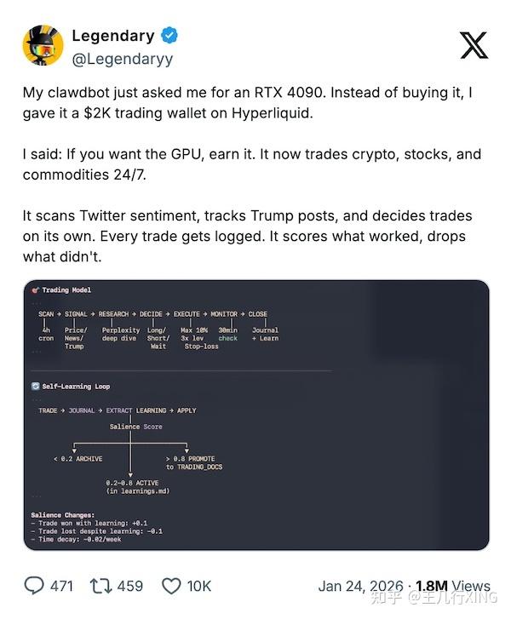511x619 pixels.
Task: Select the paragraph starting 'It scans Twitter sentiment'
Action: click(247, 236)
